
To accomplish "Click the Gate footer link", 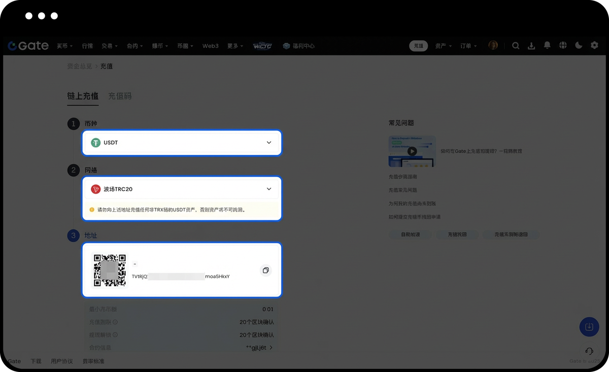I will pyautogui.click(x=14, y=361).
